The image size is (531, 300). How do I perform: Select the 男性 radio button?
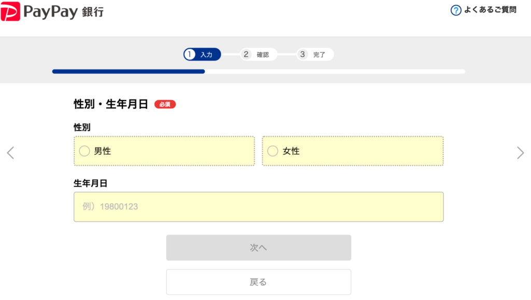click(x=84, y=151)
